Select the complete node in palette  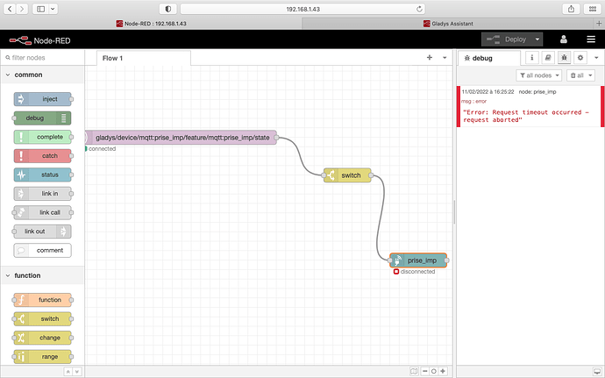[42, 137]
